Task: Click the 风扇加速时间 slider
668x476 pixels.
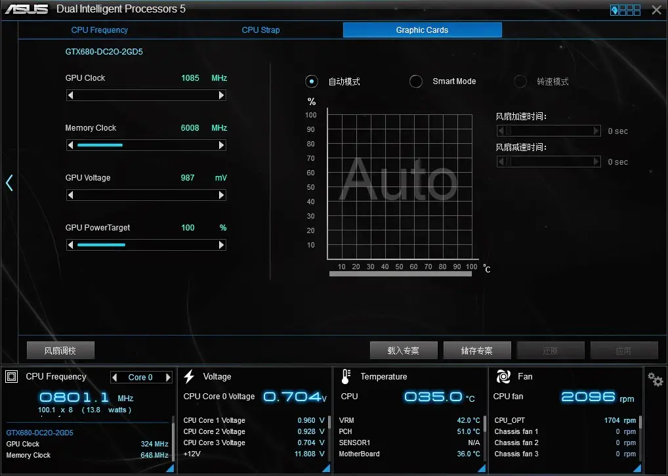Action: tap(549, 131)
